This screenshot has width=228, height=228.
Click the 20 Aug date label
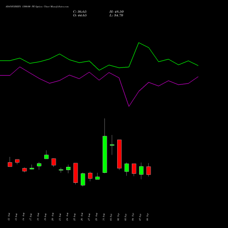pyautogui.click(x=52, y=217)
